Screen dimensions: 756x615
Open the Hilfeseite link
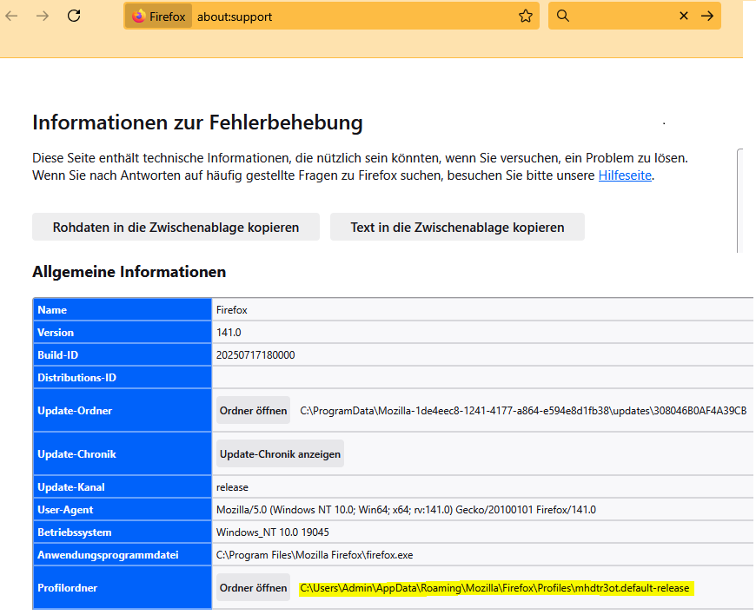pyautogui.click(x=625, y=175)
